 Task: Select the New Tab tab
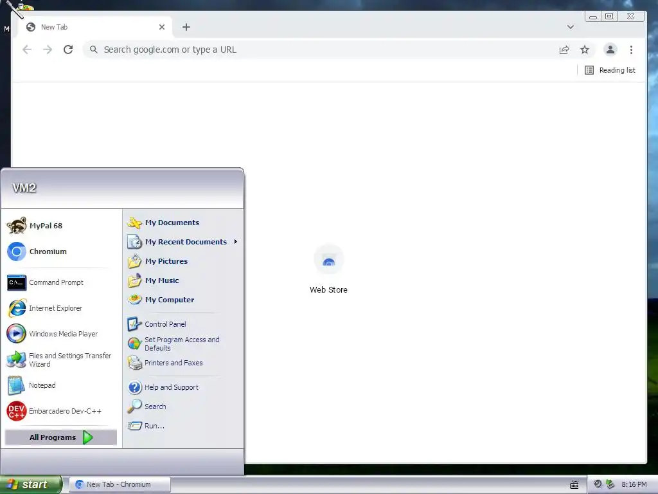pyautogui.click(x=95, y=27)
